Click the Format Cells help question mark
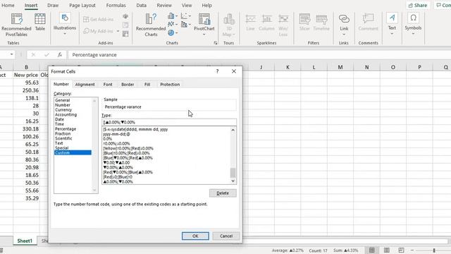This screenshot has height=254, width=451. 218,71
